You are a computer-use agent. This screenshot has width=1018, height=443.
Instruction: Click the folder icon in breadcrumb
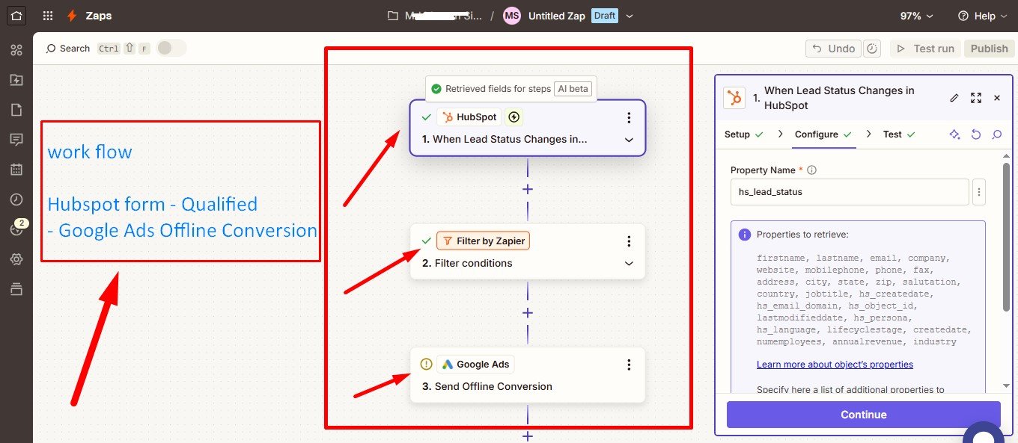pos(394,16)
